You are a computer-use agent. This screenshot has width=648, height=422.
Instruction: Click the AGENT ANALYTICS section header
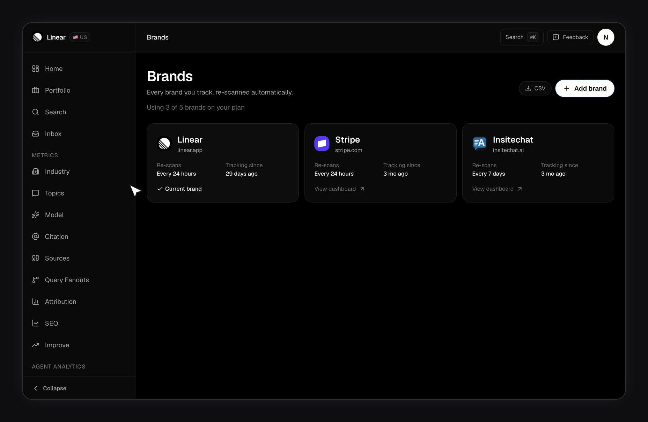[x=58, y=366]
